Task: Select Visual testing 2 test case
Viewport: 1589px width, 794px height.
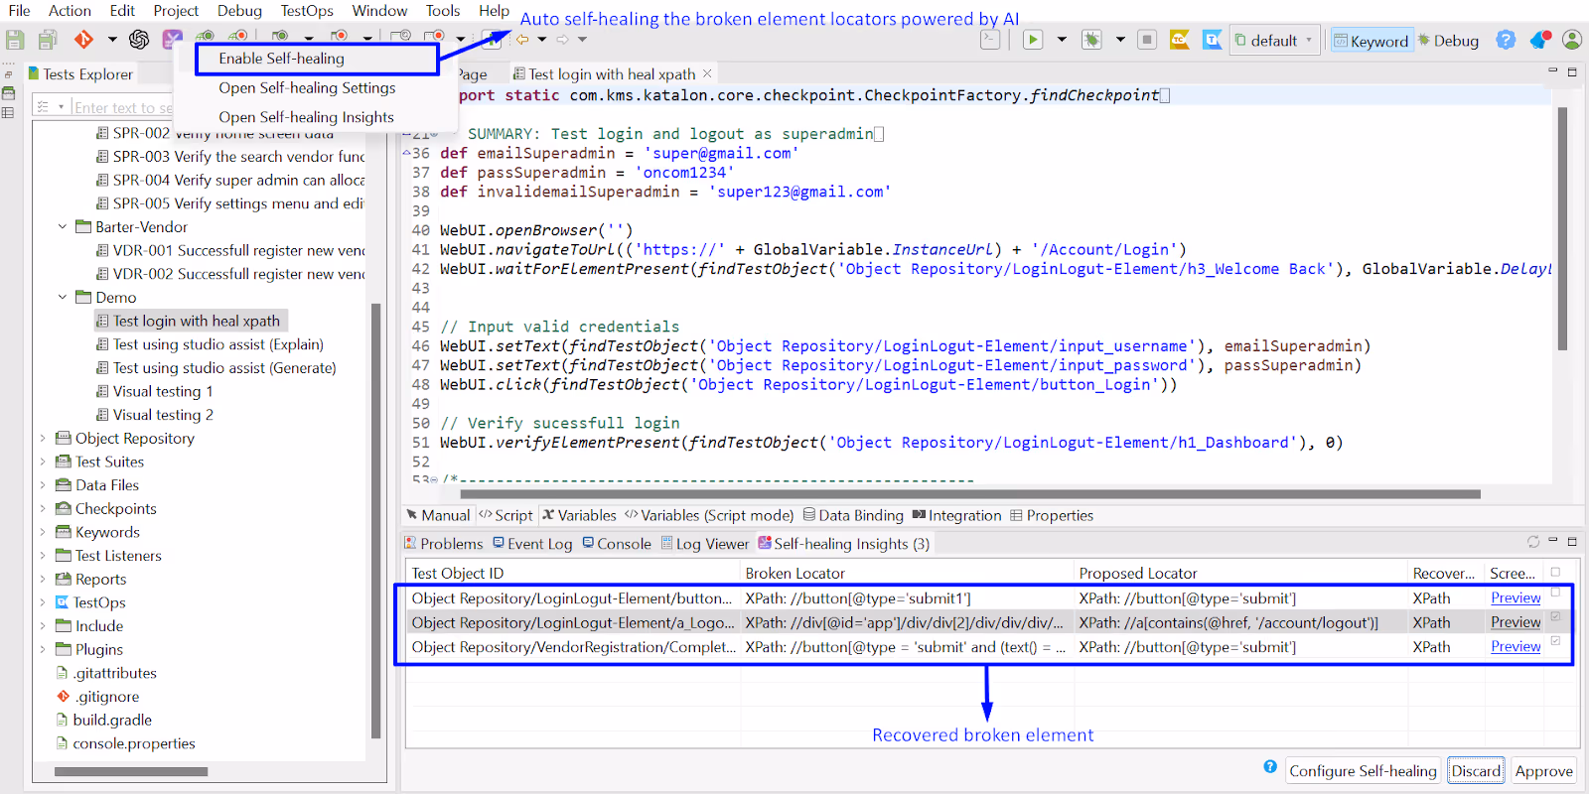Action: coord(163,415)
